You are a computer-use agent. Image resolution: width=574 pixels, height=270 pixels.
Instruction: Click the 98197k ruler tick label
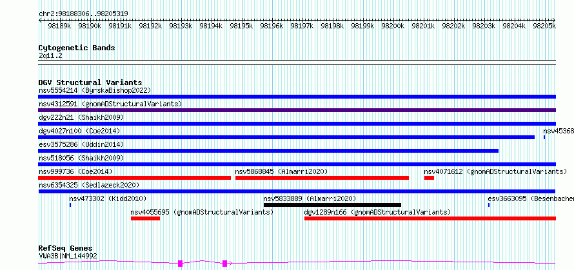(x=302, y=26)
